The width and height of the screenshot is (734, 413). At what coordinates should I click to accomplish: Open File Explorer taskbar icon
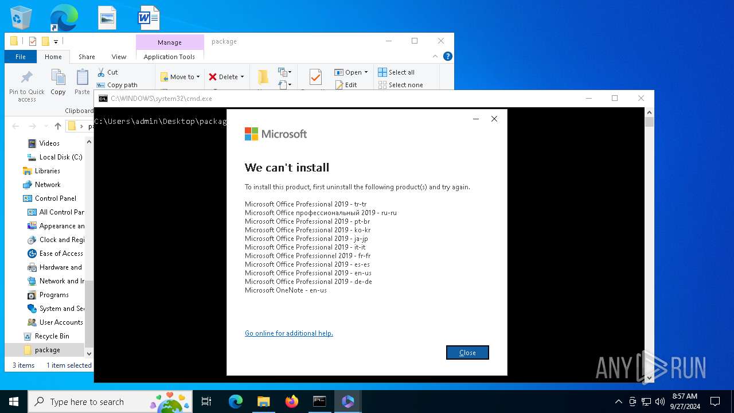263,402
